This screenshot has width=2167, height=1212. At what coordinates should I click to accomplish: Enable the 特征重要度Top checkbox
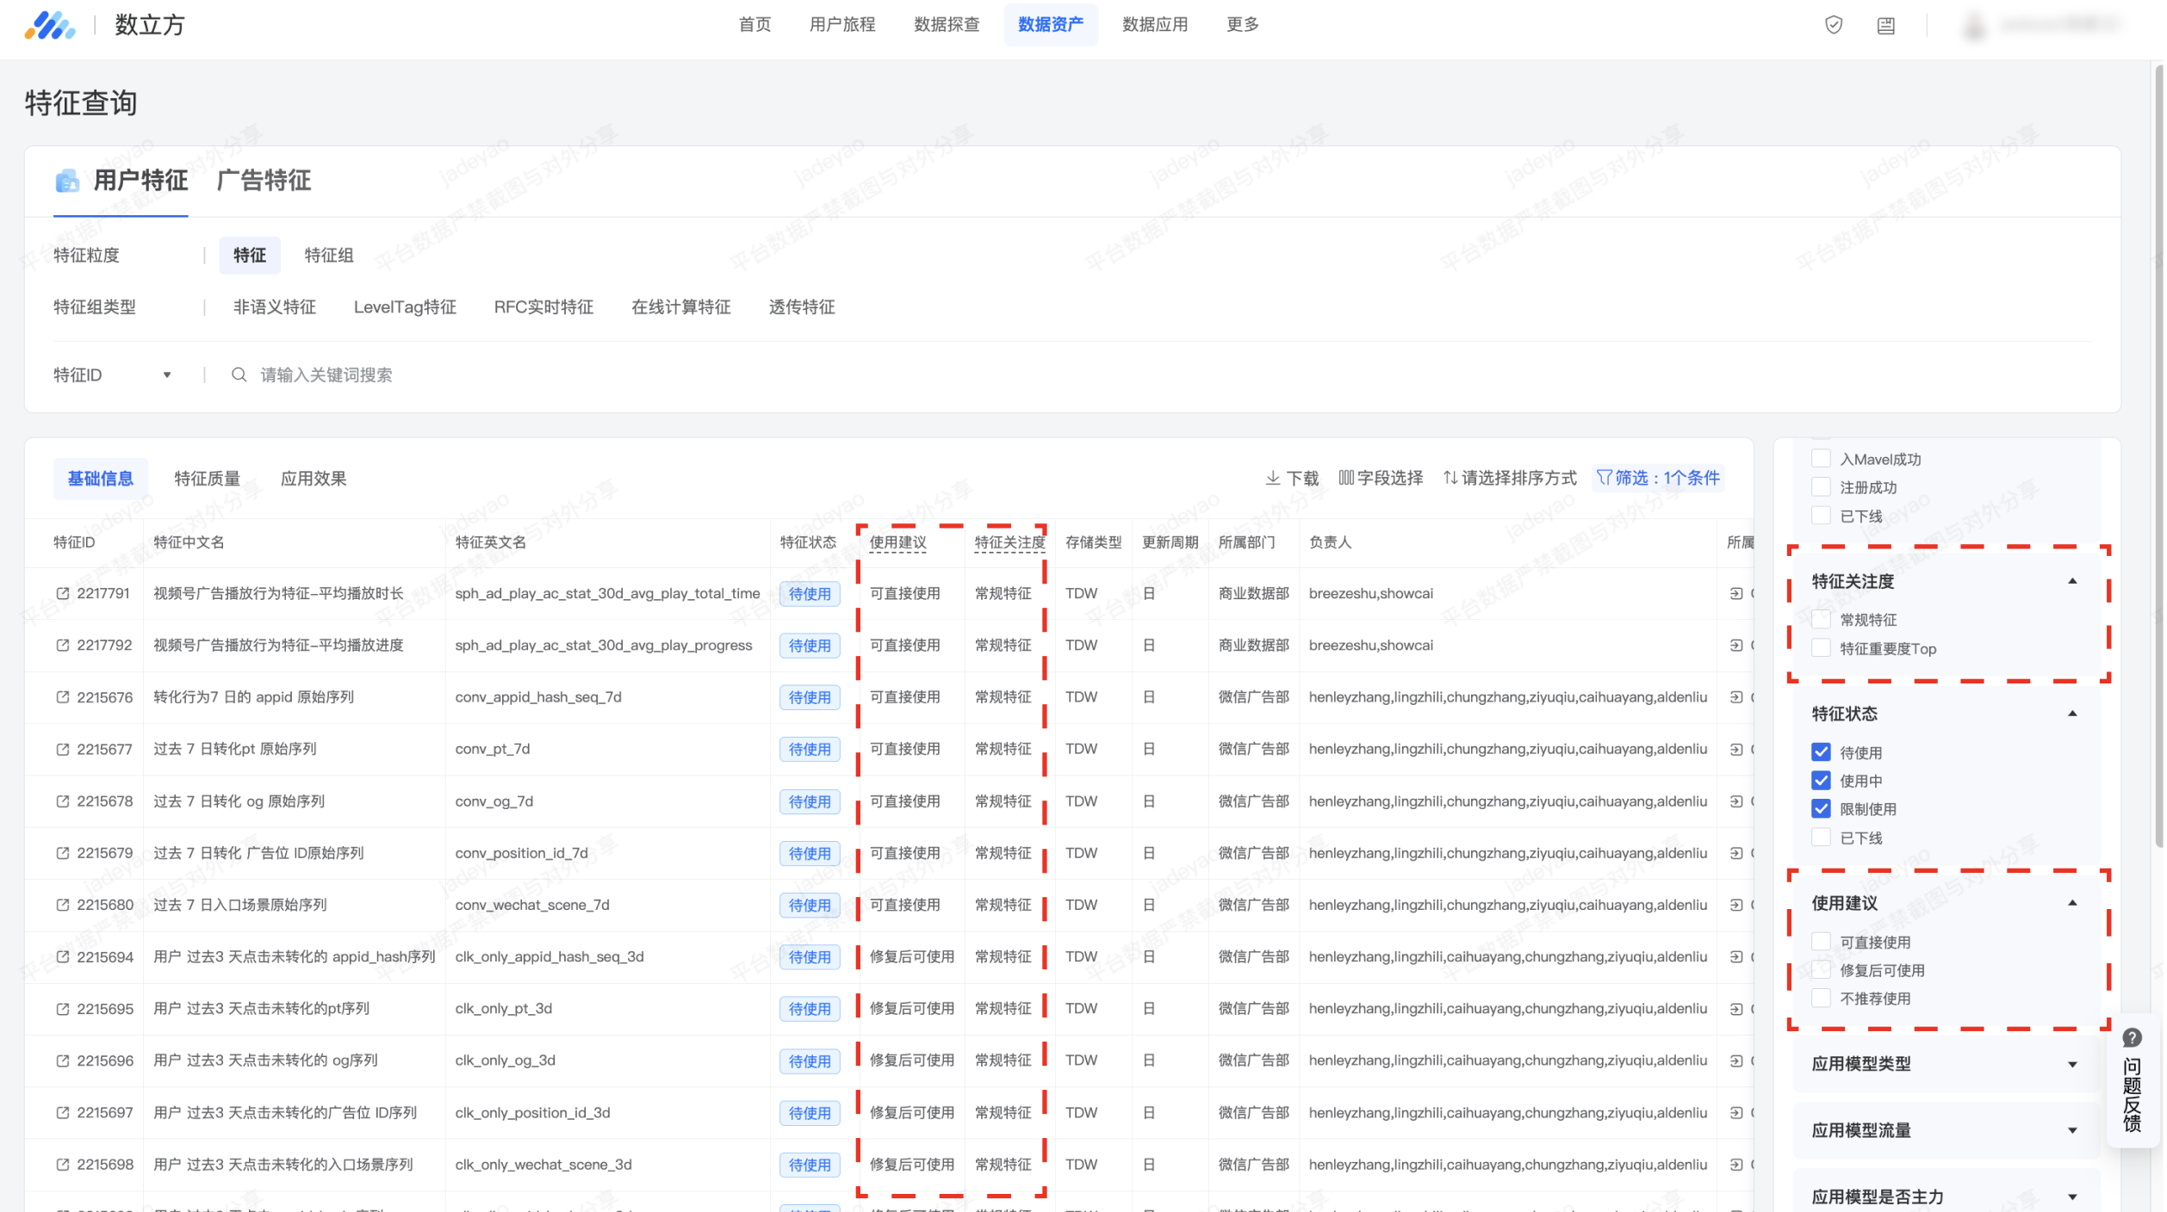click(1821, 648)
